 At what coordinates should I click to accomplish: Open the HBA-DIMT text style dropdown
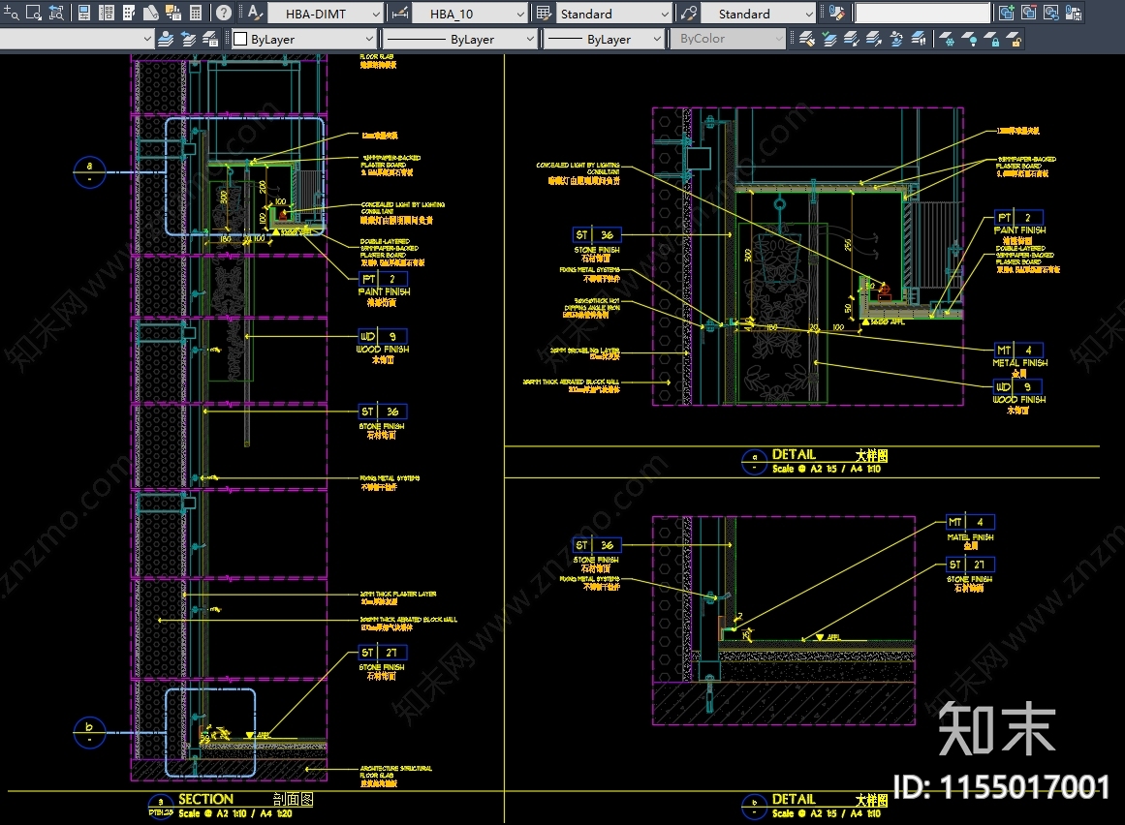click(x=326, y=14)
